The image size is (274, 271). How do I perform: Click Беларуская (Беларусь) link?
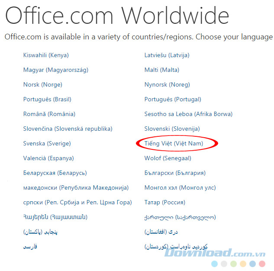coord(55,173)
